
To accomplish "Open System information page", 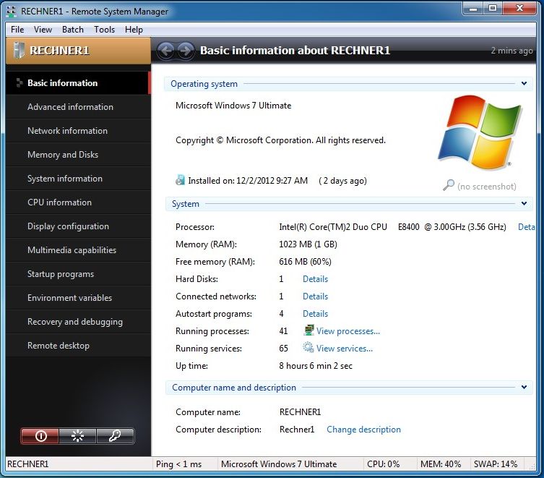I will click(78, 179).
